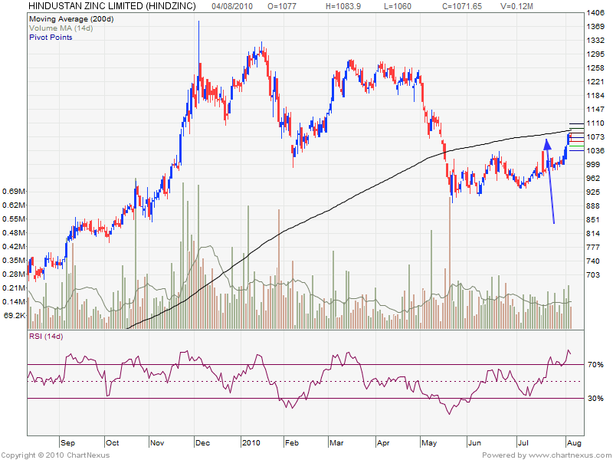Screen dimensions: 613x460
Task: Click the Dec month marker on time axis
Action: [x=203, y=442]
